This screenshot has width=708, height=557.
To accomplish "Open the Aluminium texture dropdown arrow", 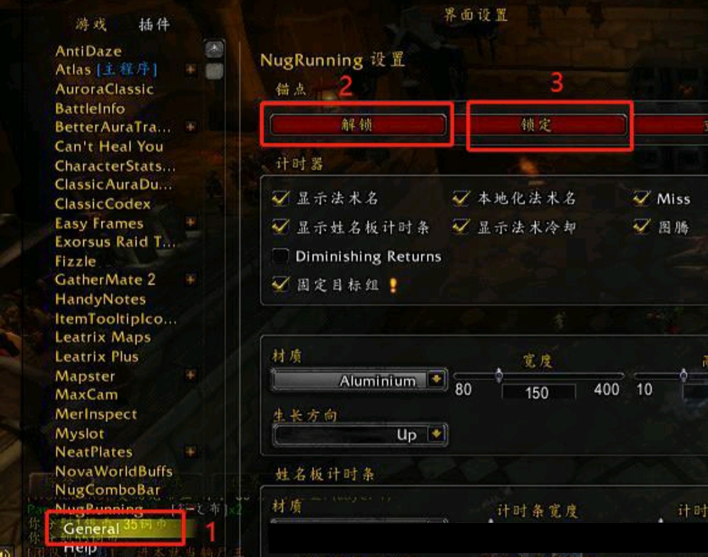I will pyautogui.click(x=437, y=379).
